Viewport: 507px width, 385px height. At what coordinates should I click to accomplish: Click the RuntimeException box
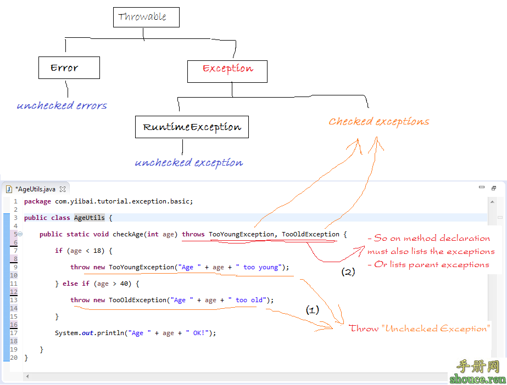pyautogui.click(x=192, y=127)
